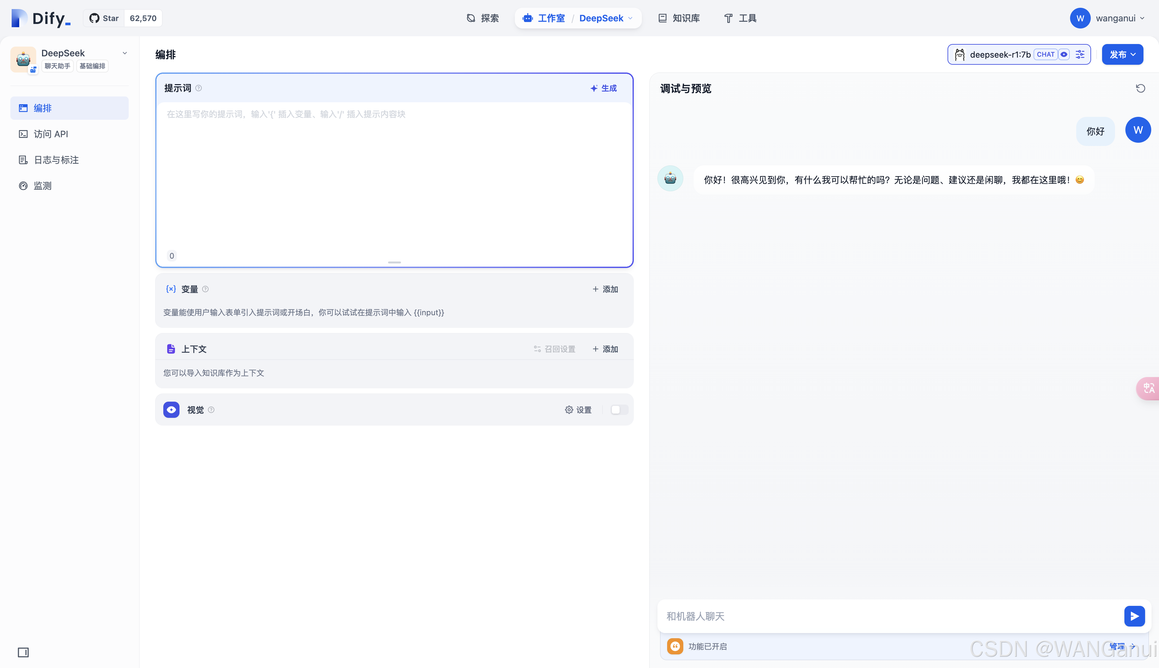The image size is (1159, 668).
Task: Click 生成 to generate a prompt
Action: (x=603, y=88)
